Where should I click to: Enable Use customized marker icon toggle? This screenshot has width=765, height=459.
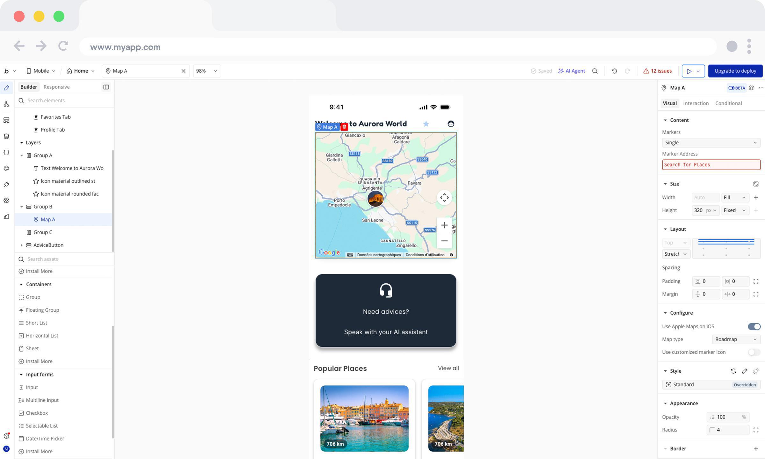click(754, 352)
